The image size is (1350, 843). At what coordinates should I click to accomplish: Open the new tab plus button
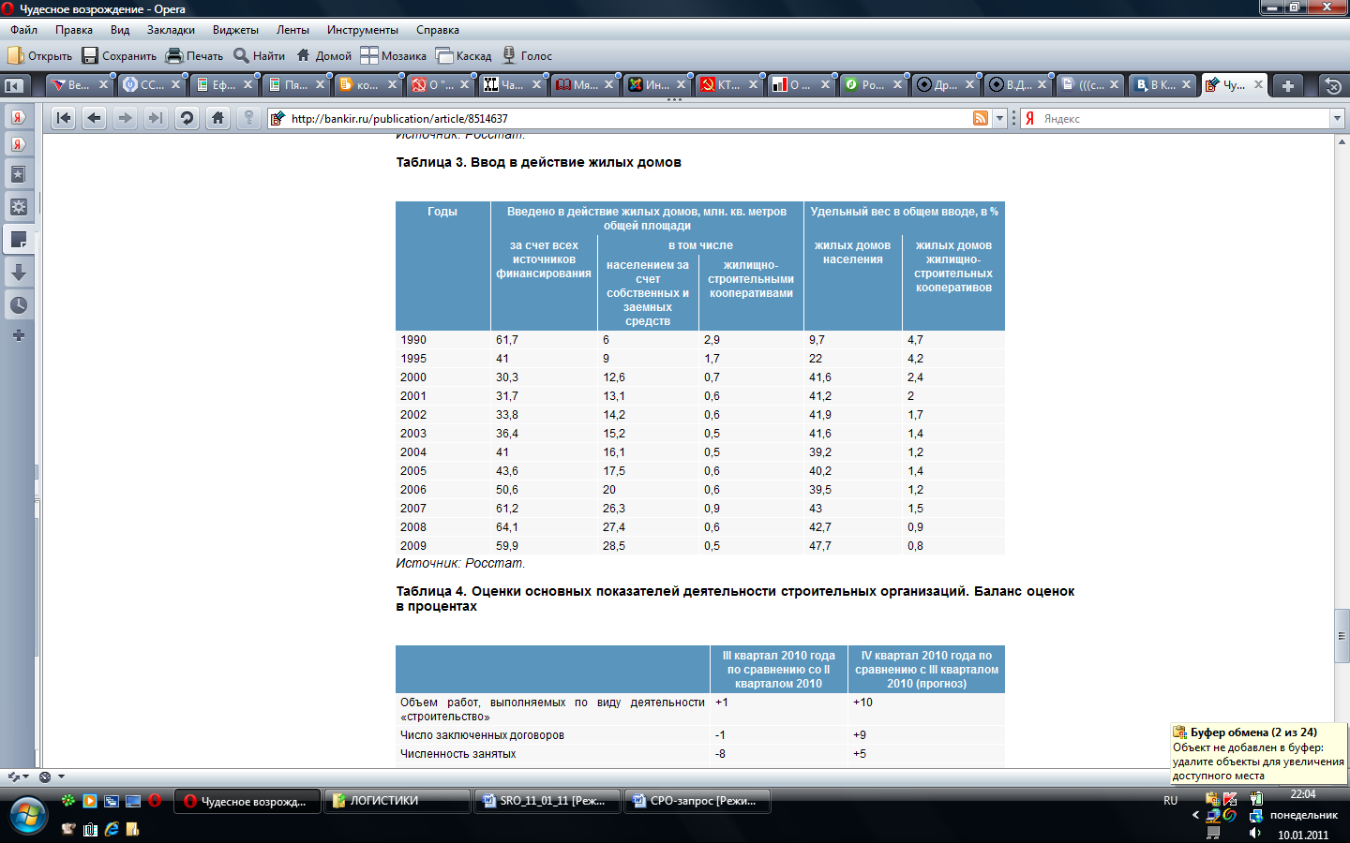click(1288, 85)
